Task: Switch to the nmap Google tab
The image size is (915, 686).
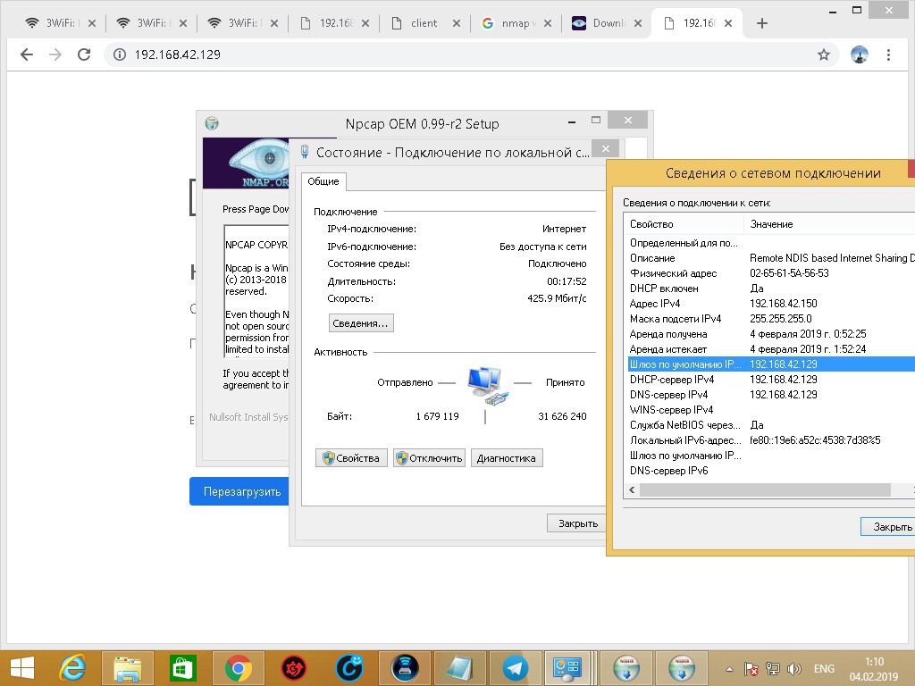Action: pyautogui.click(x=515, y=23)
